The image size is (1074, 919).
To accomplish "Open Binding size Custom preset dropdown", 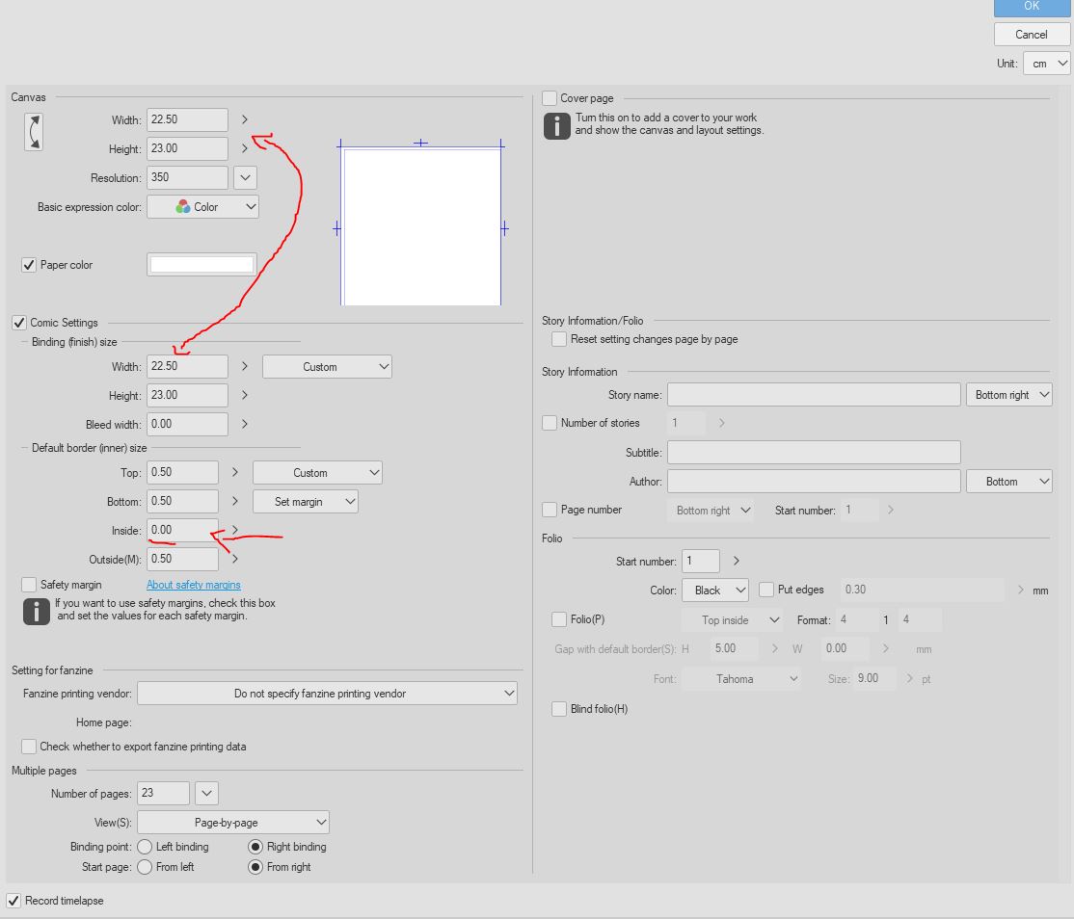I will (327, 367).
